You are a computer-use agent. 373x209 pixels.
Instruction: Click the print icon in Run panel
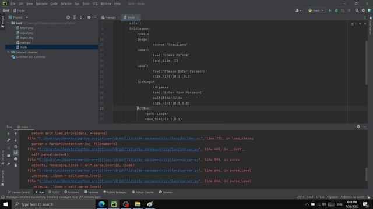pos(16,159)
